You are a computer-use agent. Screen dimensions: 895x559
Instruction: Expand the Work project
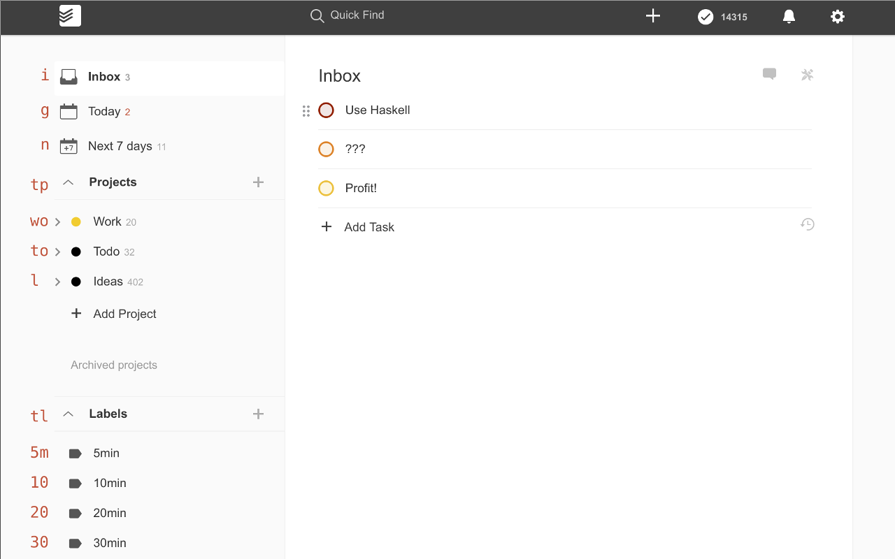(x=57, y=222)
